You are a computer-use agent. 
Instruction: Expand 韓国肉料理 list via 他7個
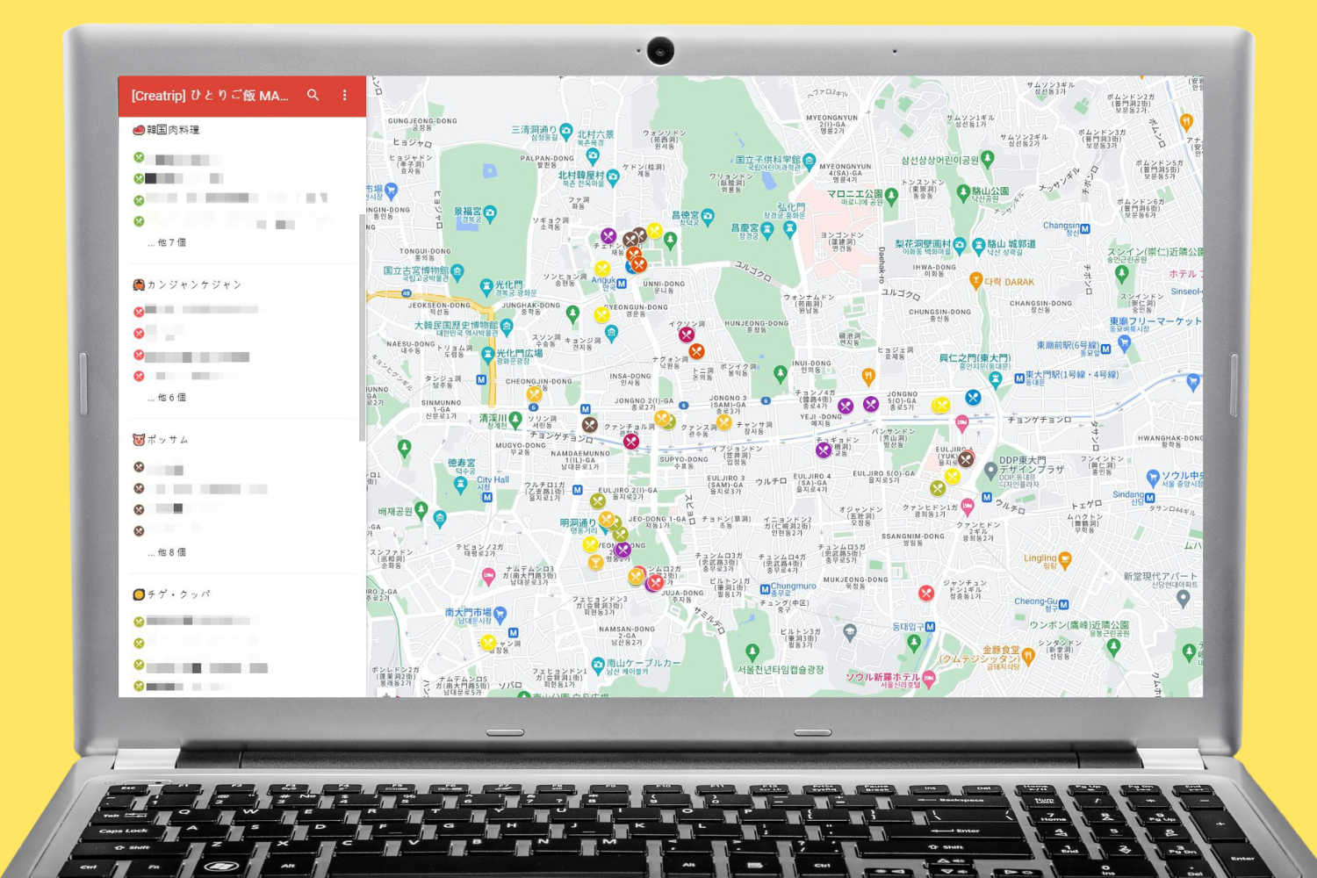(171, 242)
